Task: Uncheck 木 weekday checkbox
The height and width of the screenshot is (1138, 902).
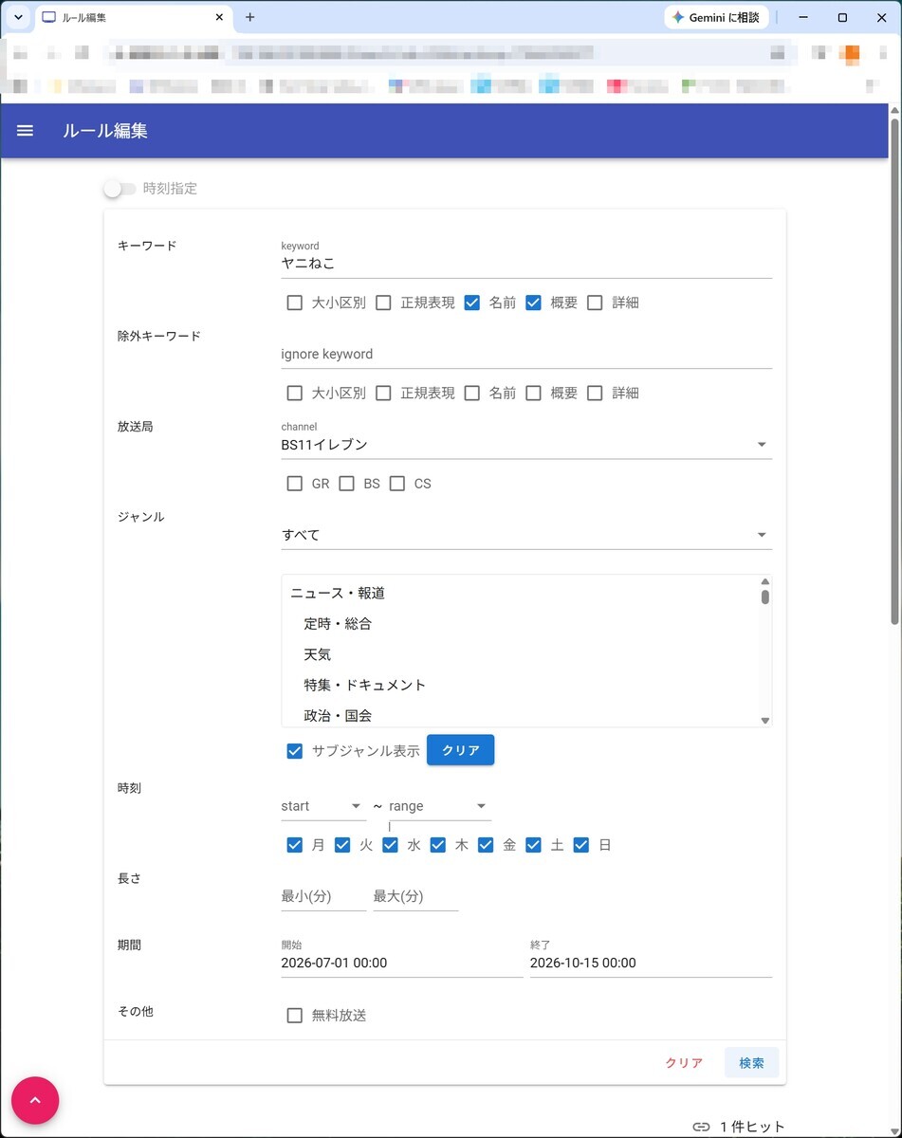Action: pyautogui.click(x=437, y=845)
